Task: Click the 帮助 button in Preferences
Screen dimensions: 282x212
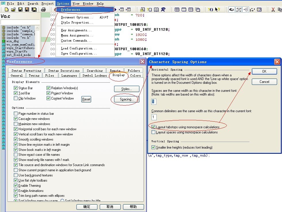Action: 133,207
